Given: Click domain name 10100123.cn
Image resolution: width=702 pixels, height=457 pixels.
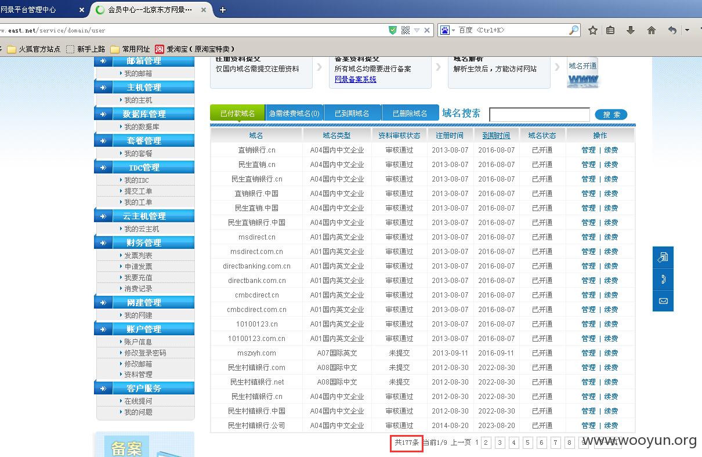Looking at the screenshot, I should tap(256, 324).
